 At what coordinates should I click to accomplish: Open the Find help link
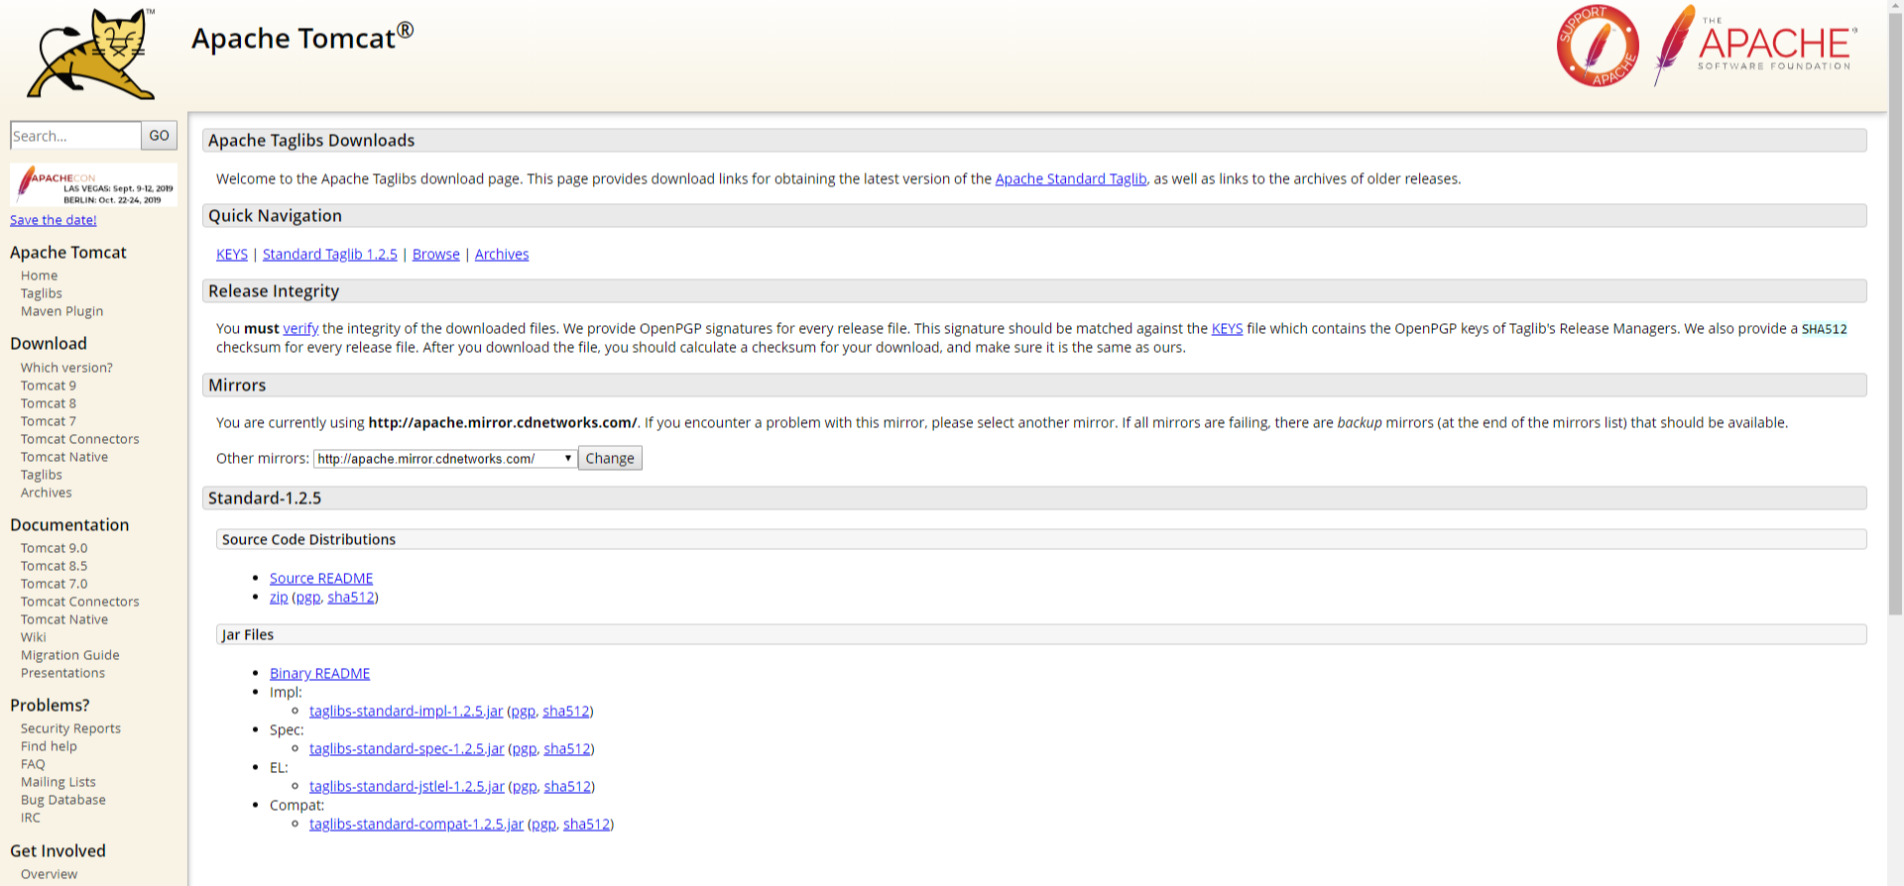click(49, 746)
